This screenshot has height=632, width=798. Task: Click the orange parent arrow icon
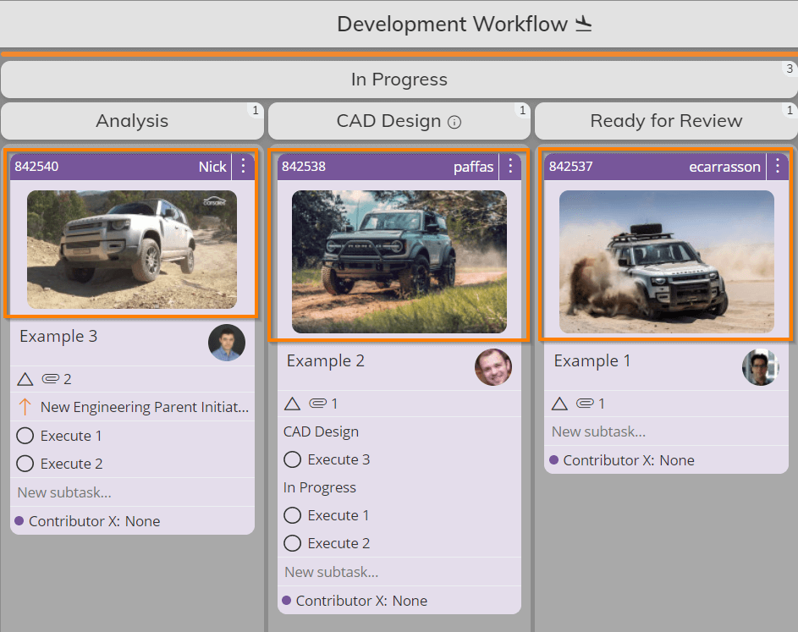coord(25,407)
